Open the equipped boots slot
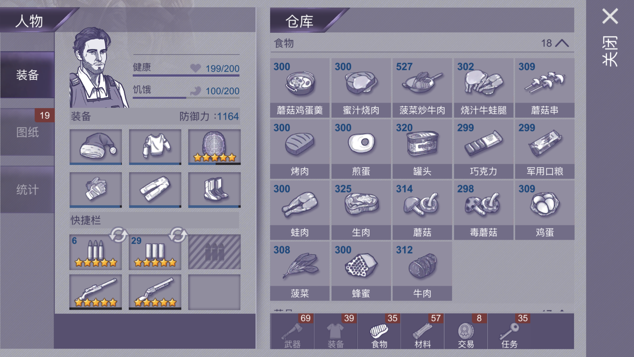 pyautogui.click(x=214, y=190)
